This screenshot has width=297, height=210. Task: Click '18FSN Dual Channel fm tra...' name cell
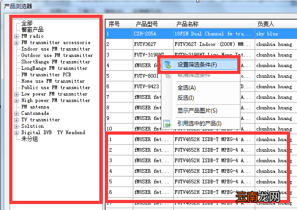click(214, 34)
